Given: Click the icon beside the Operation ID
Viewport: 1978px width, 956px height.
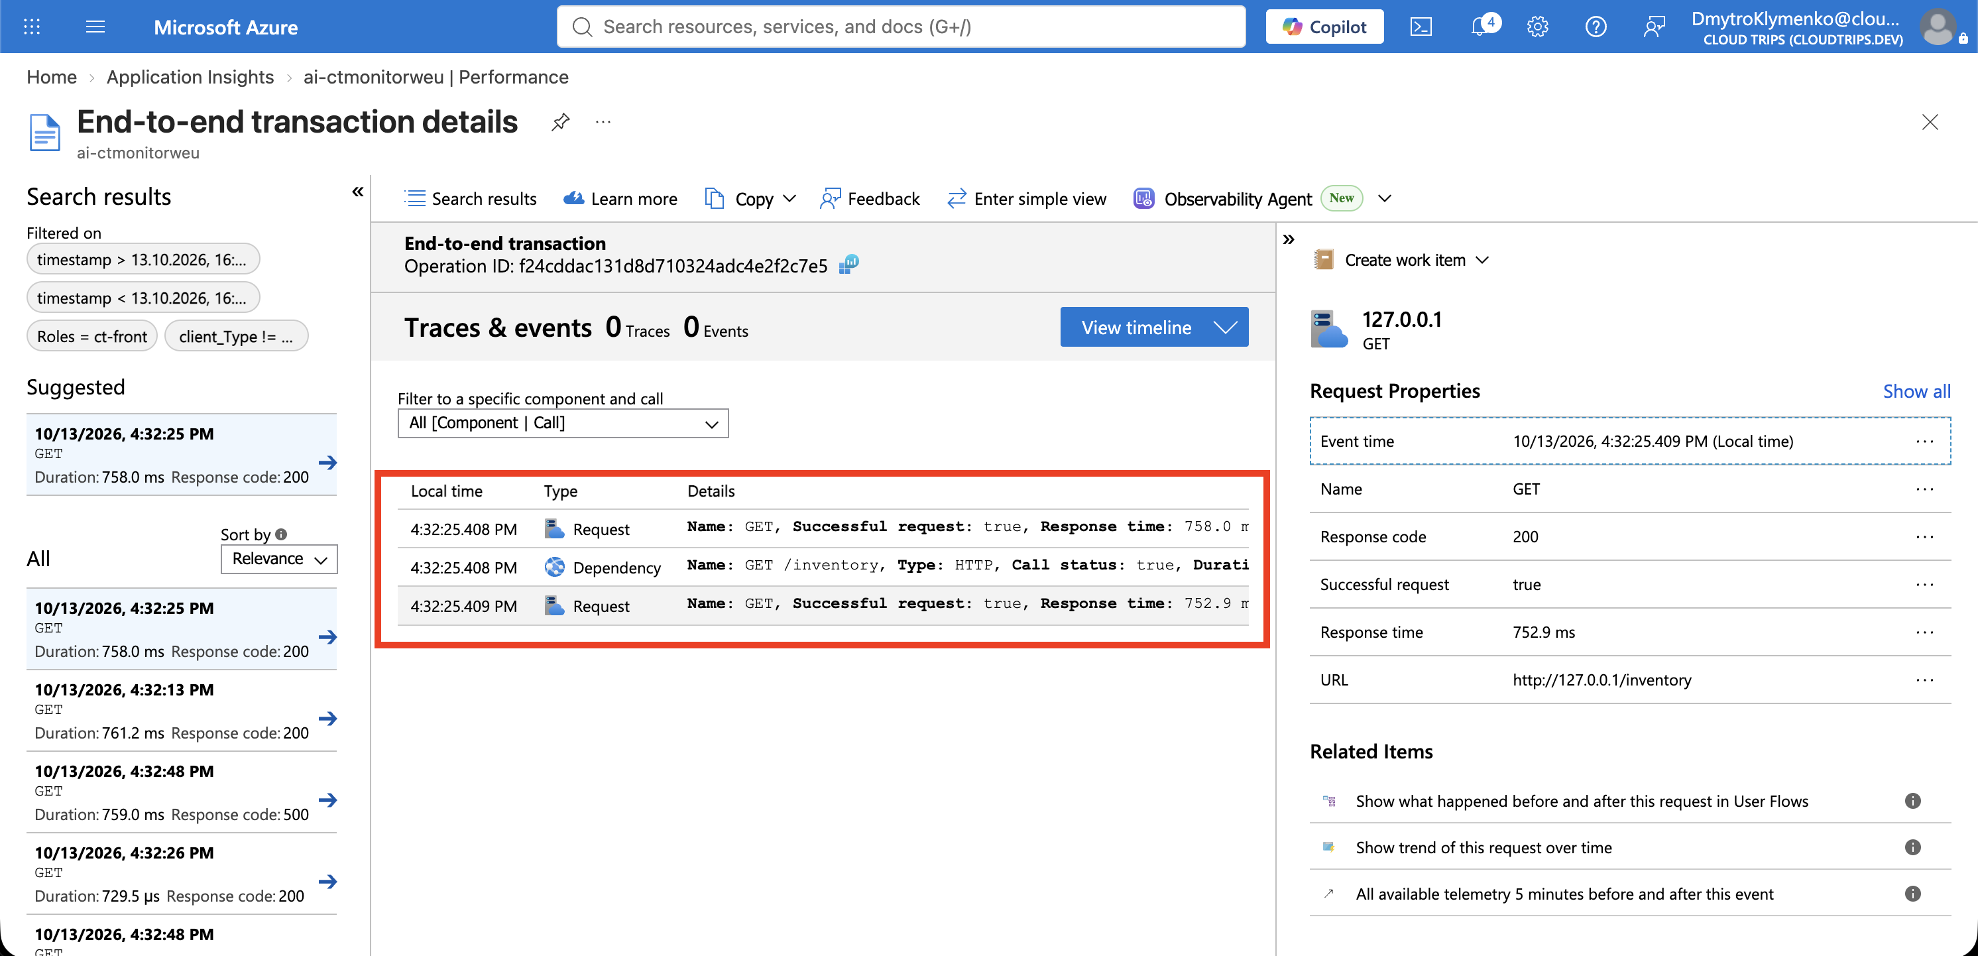Looking at the screenshot, I should [848, 265].
